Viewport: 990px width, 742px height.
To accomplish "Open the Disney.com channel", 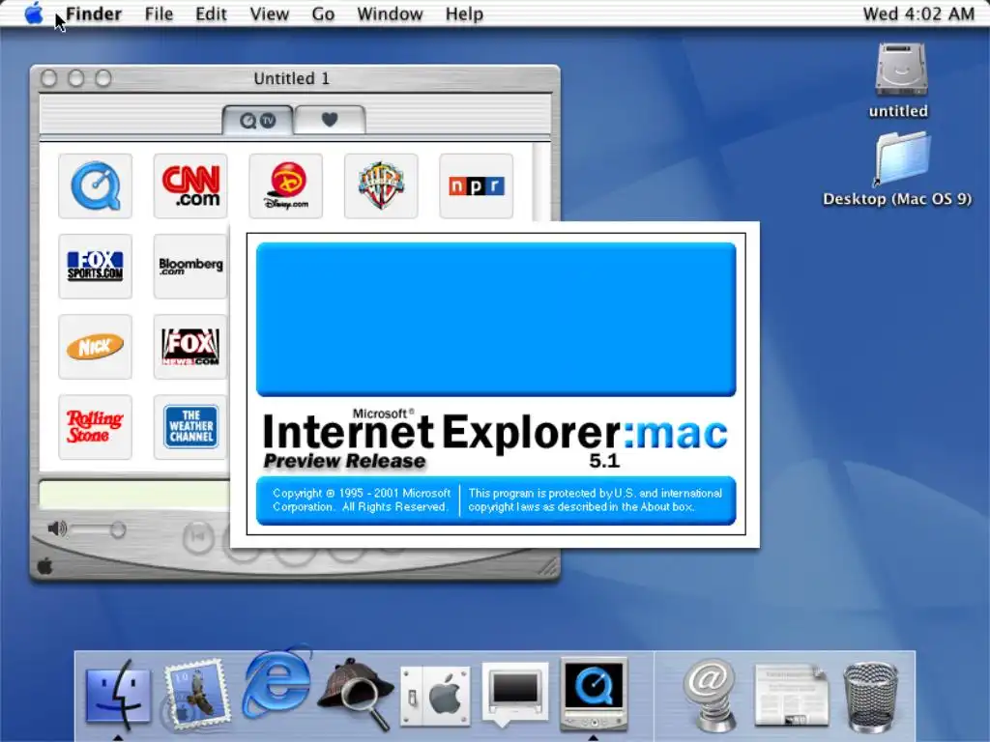I will tap(286, 186).
